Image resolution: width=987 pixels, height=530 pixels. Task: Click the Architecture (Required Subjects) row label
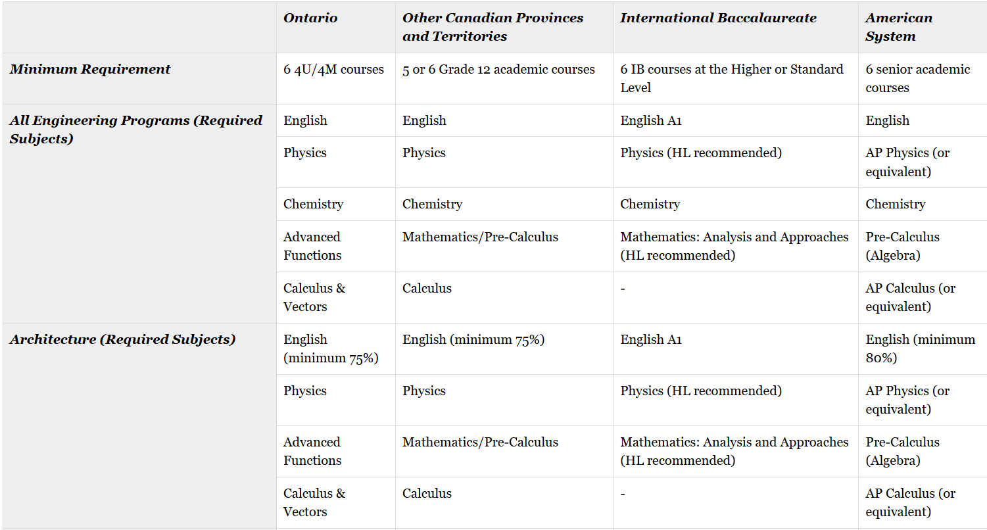(x=122, y=339)
